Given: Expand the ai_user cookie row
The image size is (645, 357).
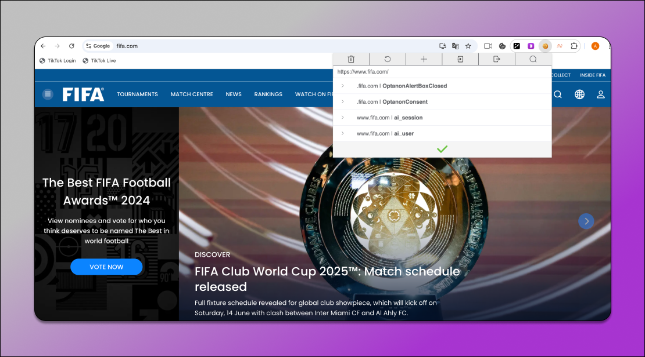Looking at the screenshot, I should 342,133.
